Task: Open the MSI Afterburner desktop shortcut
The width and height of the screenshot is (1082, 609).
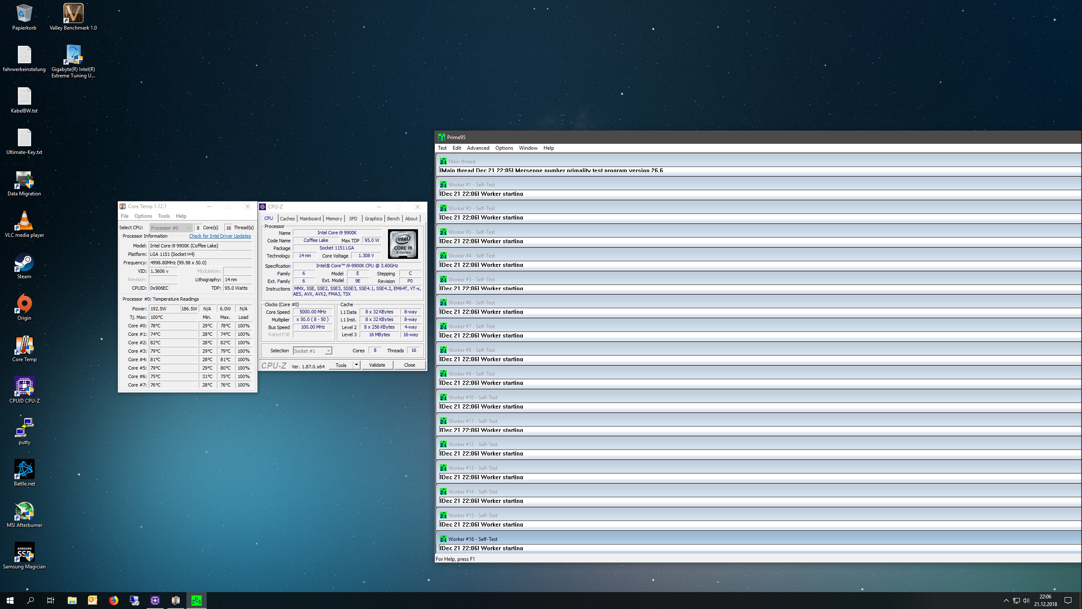Action: click(25, 511)
